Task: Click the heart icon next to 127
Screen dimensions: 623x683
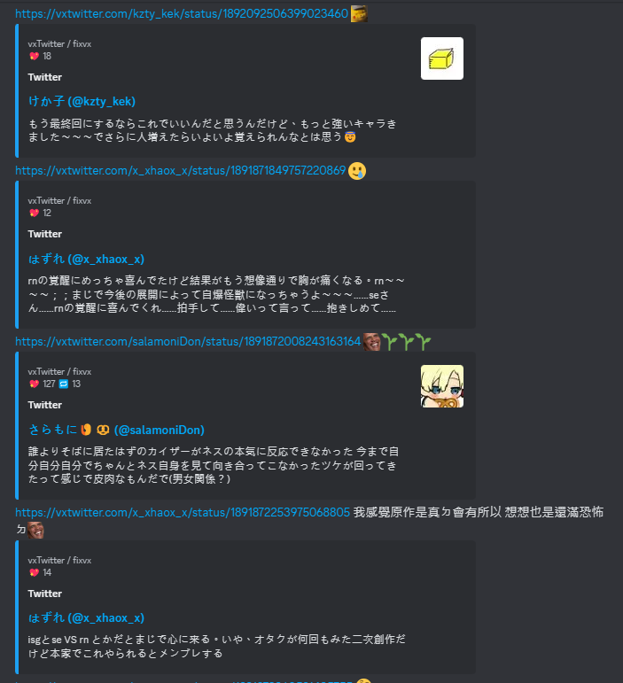Action: [x=34, y=384]
